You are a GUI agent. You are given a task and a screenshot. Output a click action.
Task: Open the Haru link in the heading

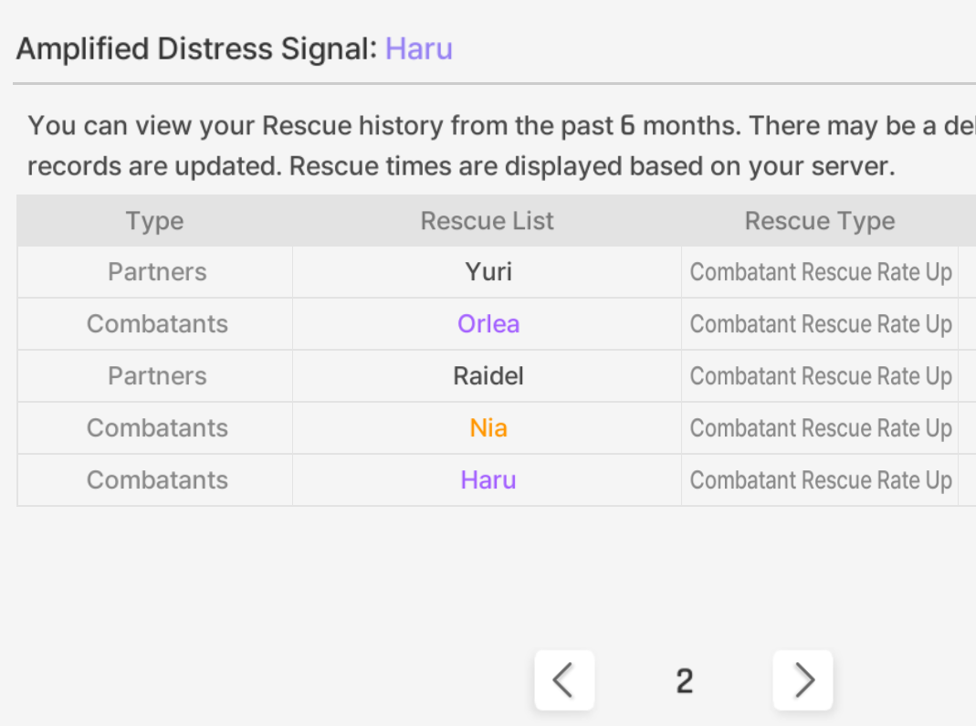click(x=419, y=48)
